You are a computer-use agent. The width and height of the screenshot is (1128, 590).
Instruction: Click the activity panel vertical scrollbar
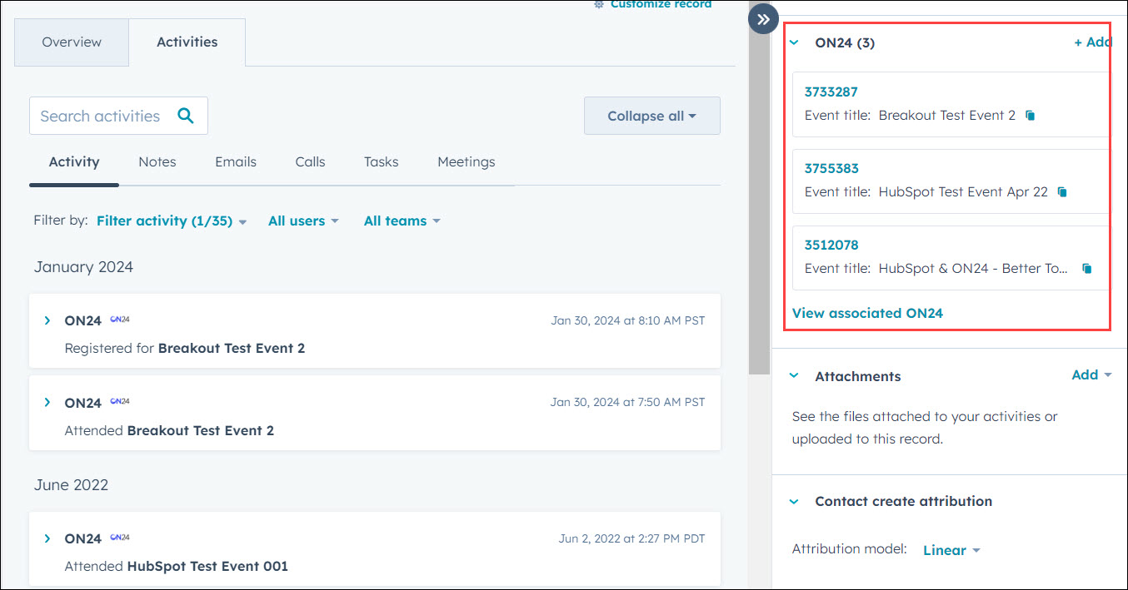[x=759, y=200]
